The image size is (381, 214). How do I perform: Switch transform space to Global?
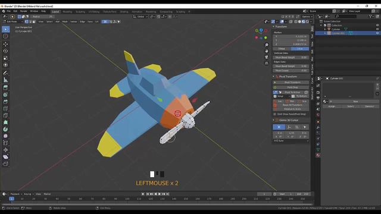click(x=282, y=49)
